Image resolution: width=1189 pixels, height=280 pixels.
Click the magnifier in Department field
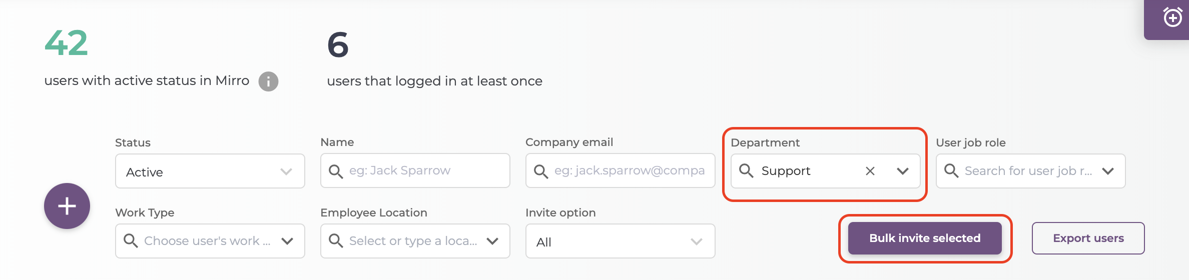point(746,170)
